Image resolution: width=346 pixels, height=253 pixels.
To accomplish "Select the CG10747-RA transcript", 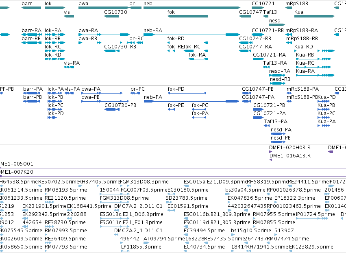I will coord(245,51).
